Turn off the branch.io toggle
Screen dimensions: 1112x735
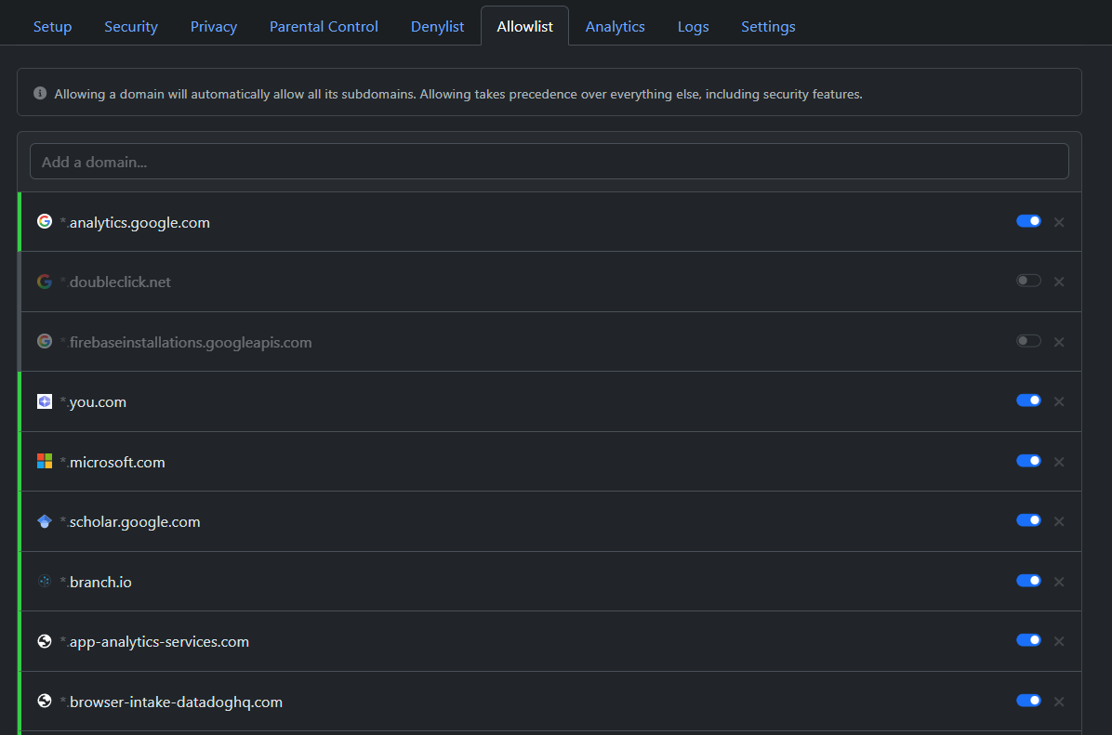pyautogui.click(x=1028, y=581)
